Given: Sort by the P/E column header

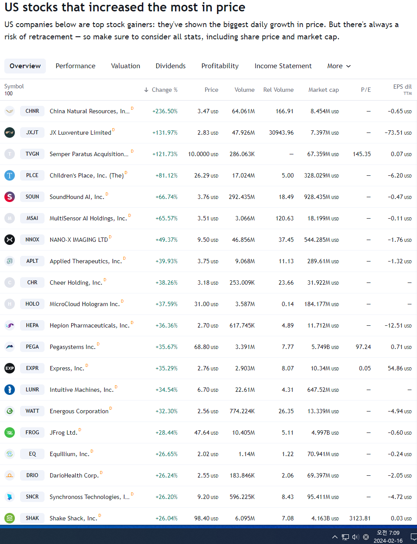Looking at the screenshot, I should click(366, 90).
